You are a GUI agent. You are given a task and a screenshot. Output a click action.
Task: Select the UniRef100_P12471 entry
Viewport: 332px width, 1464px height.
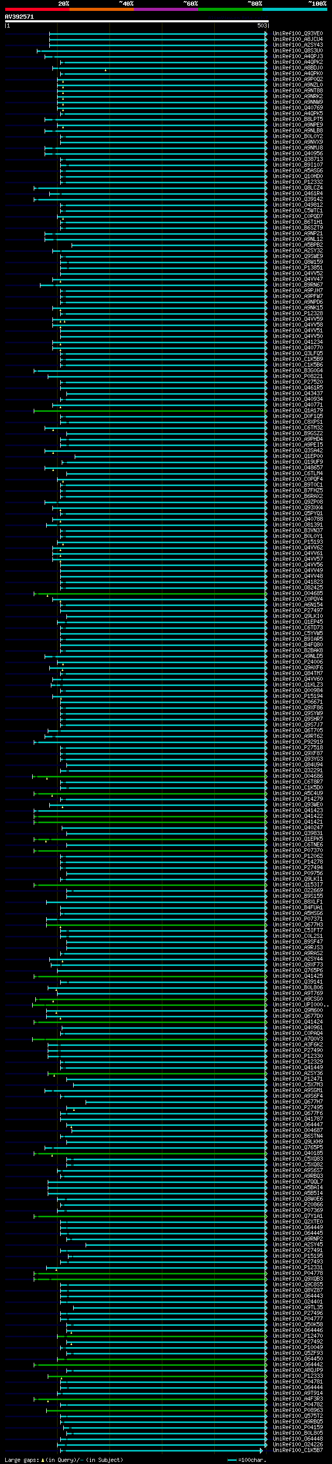click(298, 1079)
